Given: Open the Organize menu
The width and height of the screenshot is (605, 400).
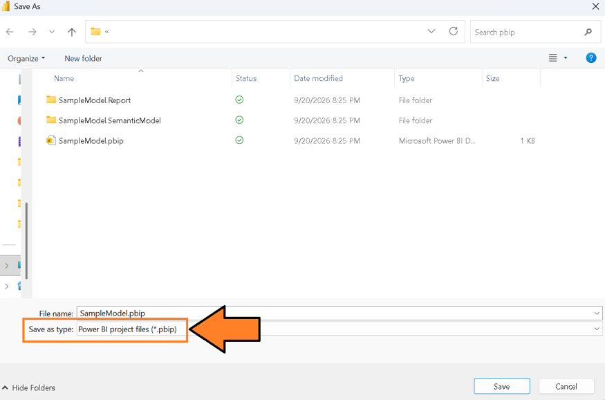Looking at the screenshot, I should point(26,59).
